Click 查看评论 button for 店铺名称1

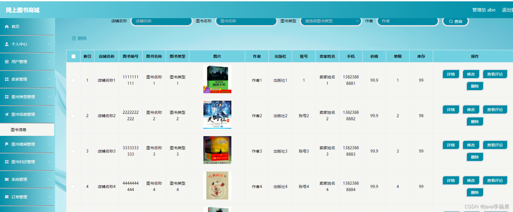[x=495, y=74]
